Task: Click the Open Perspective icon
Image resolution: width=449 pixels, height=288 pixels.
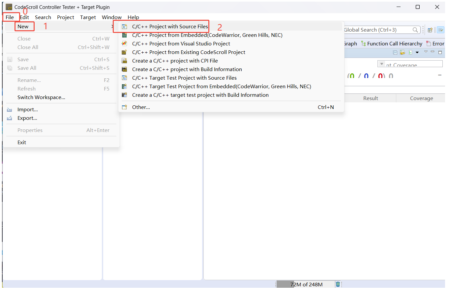Action: click(430, 30)
